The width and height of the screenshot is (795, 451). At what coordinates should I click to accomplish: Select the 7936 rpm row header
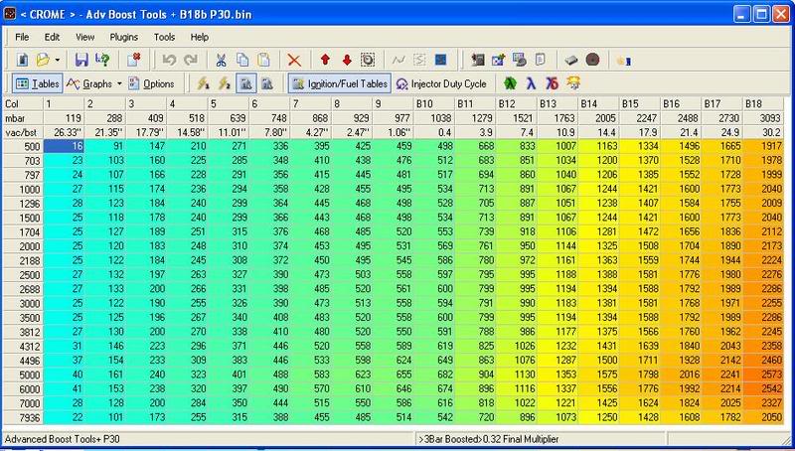pos(22,417)
